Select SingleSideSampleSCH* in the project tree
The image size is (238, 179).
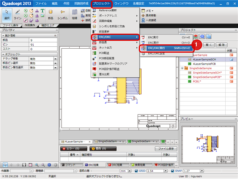pos(207,72)
